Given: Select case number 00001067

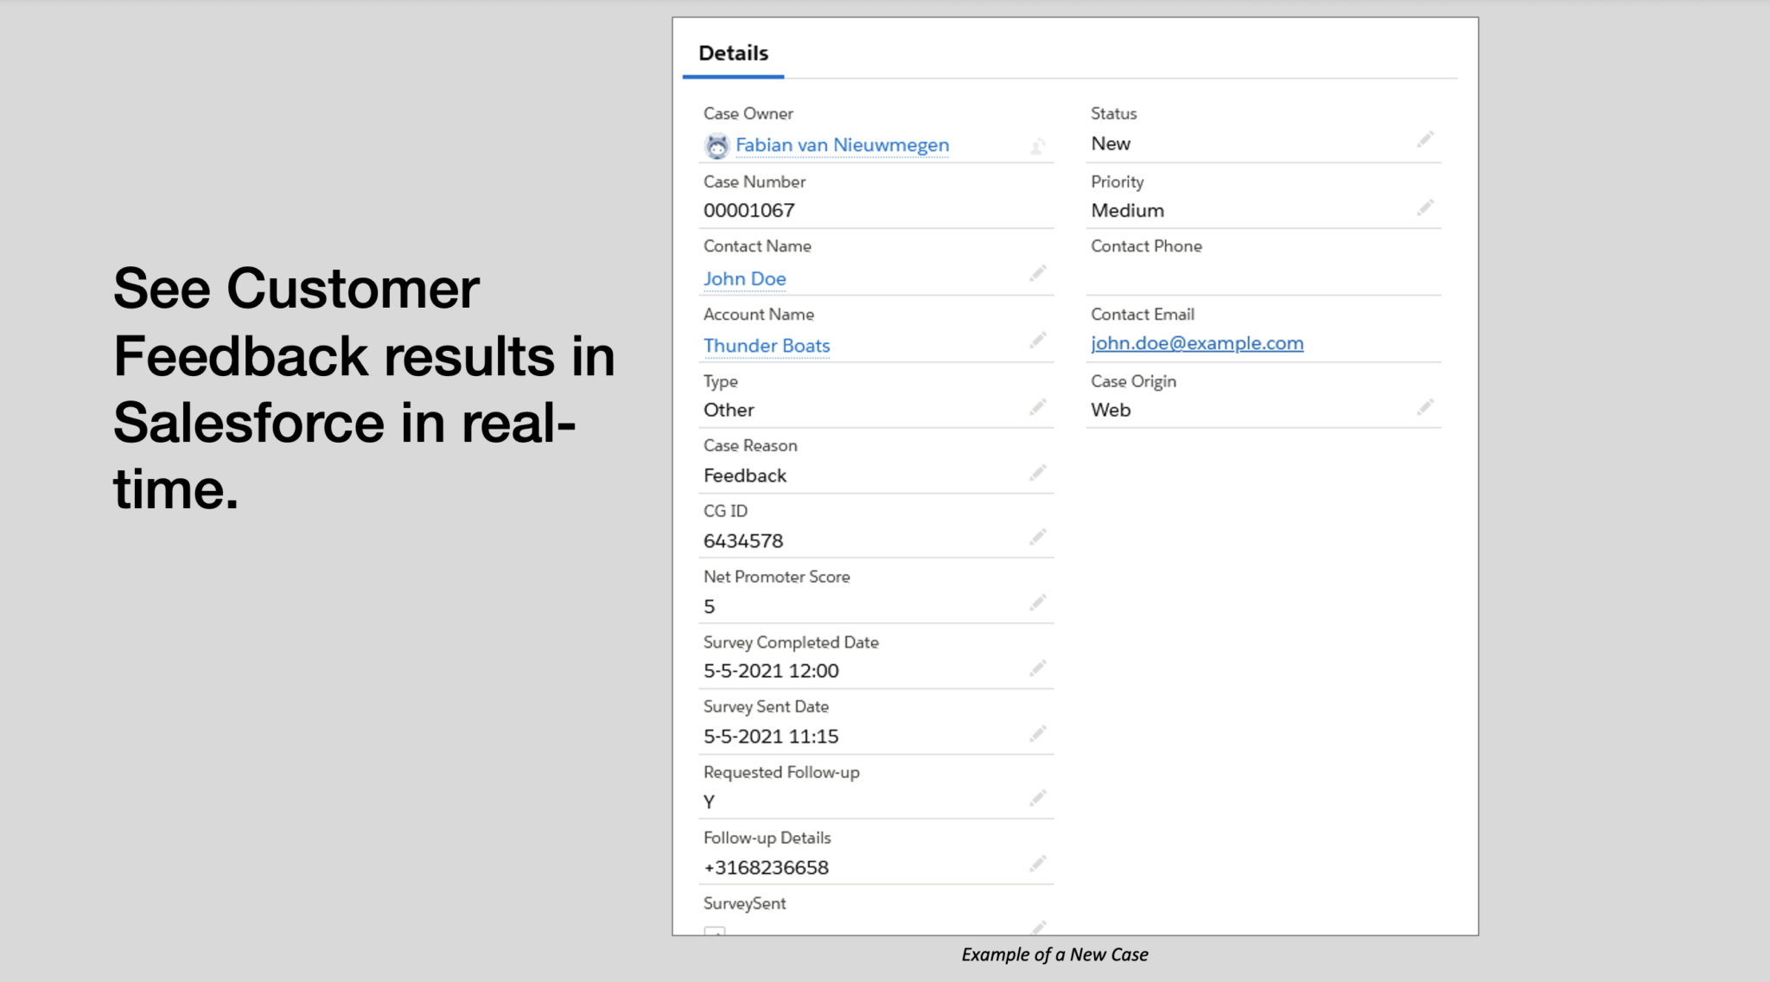Looking at the screenshot, I should (748, 211).
